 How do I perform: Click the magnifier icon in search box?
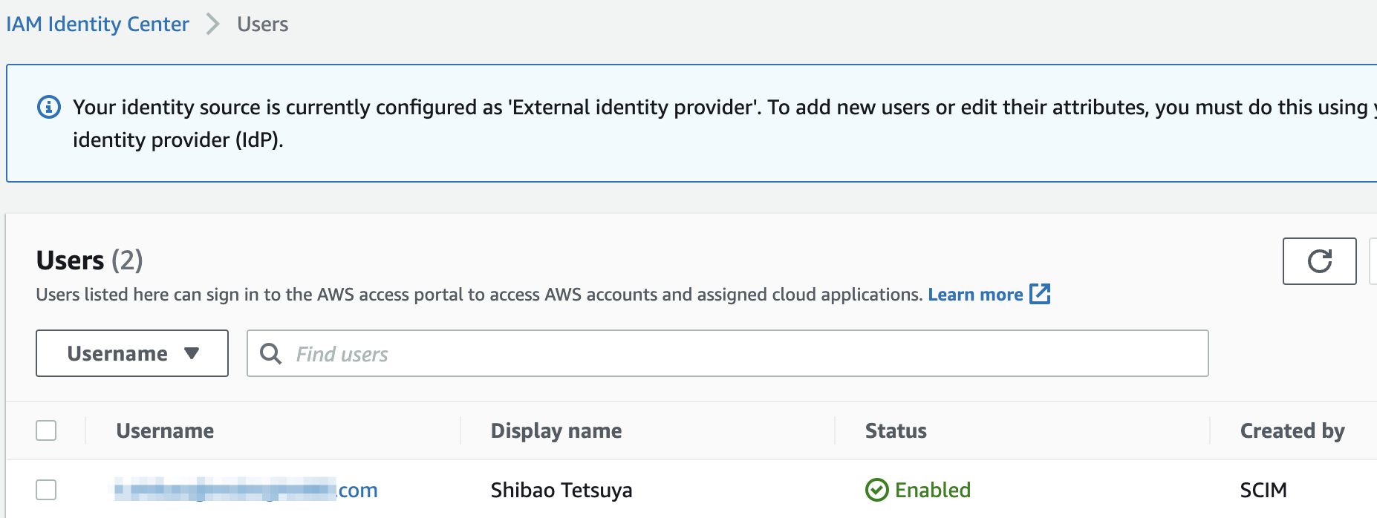(x=270, y=354)
